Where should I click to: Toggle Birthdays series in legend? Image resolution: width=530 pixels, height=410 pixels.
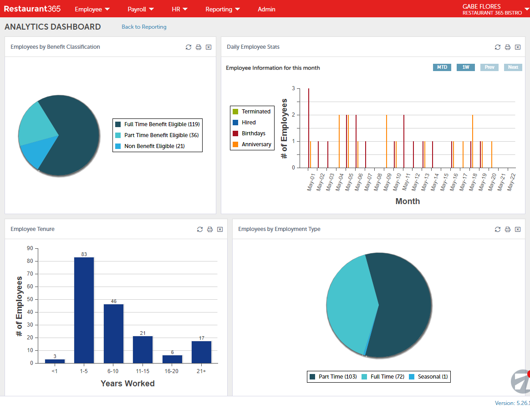click(249, 133)
